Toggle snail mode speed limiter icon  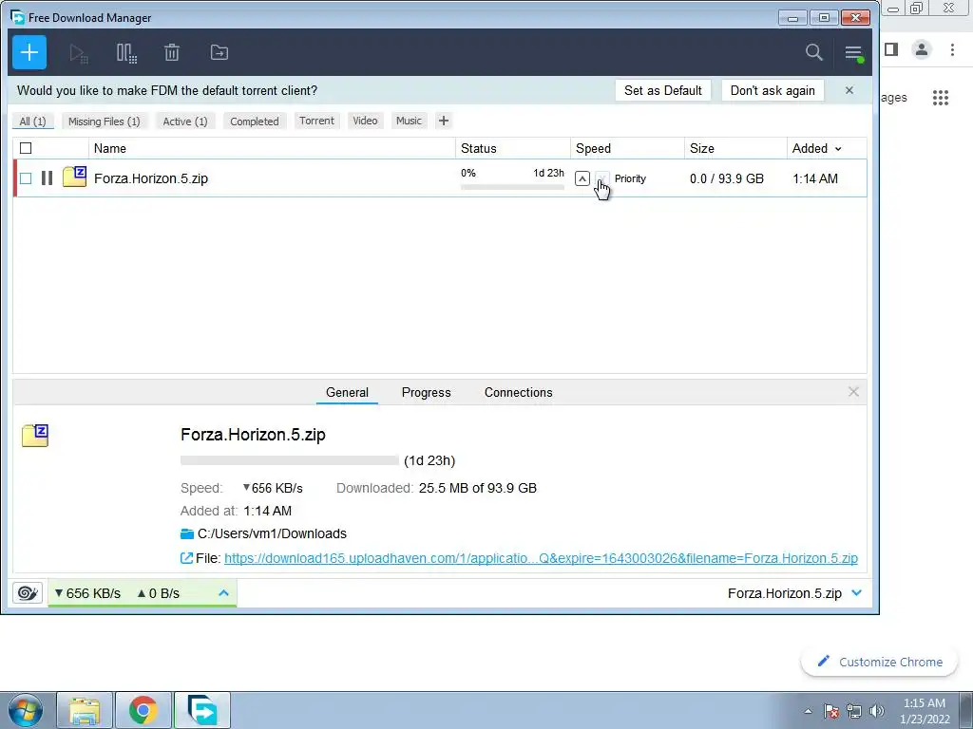28,593
